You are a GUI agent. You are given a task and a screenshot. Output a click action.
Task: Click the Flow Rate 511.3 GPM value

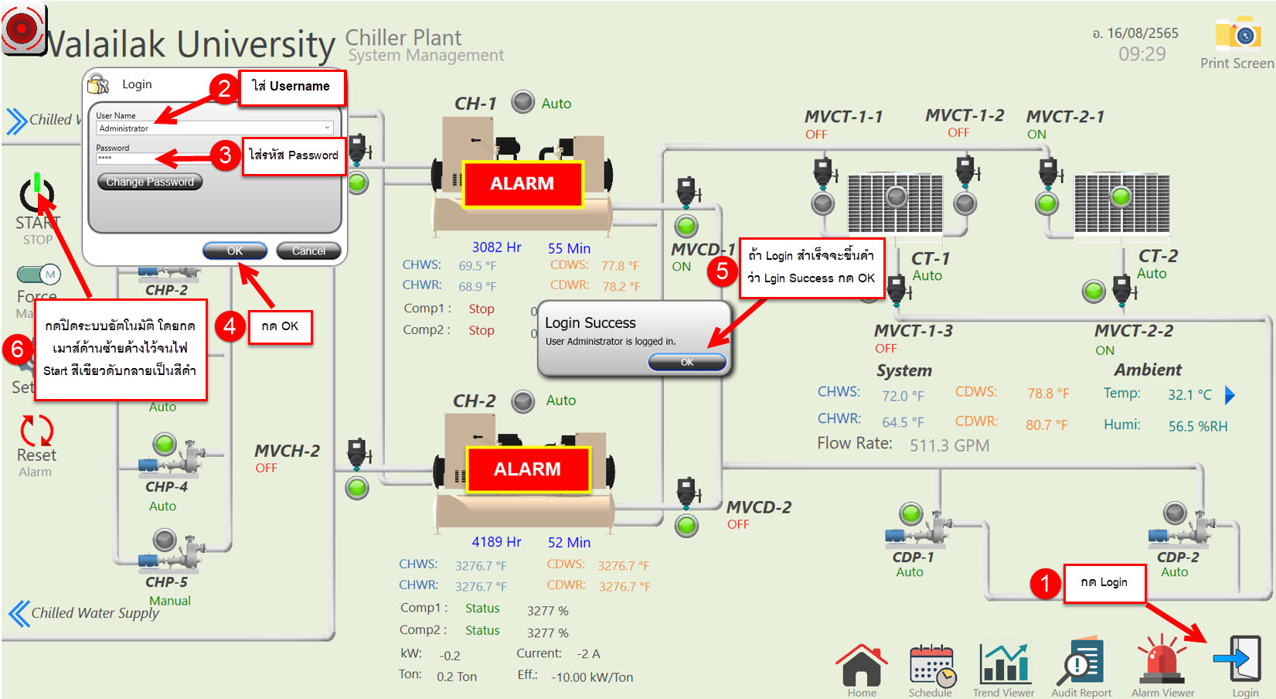point(949,445)
